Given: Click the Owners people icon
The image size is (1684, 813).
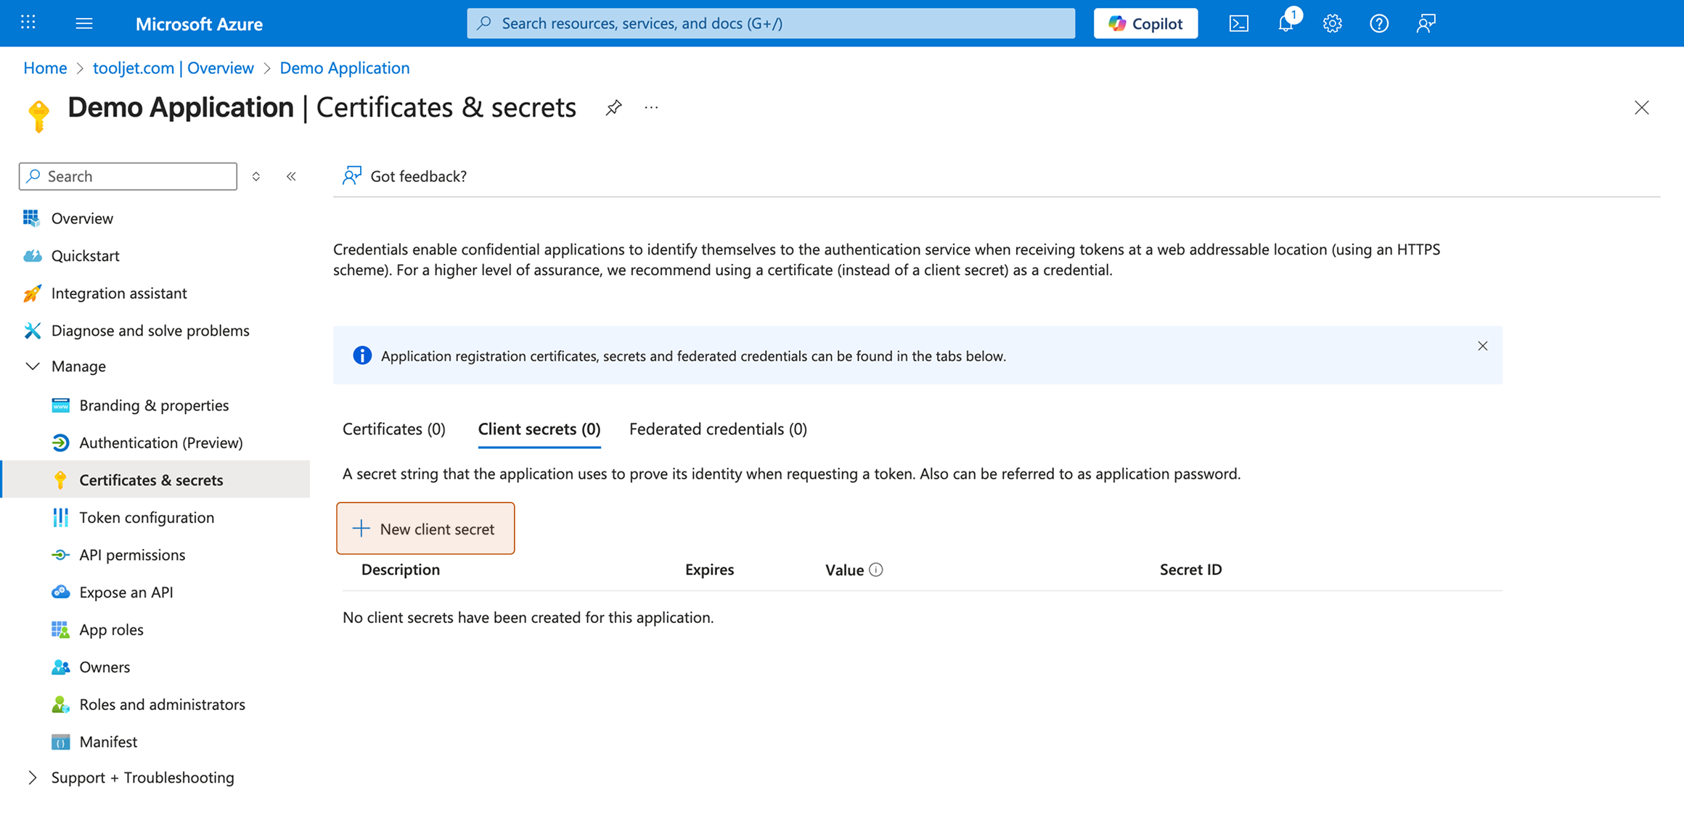Looking at the screenshot, I should pos(60,667).
